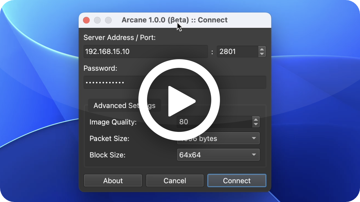Expand the Block Size 64x64 dropdown
Image resolution: width=360 pixels, height=202 pixels.
click(x=218, y=155)
